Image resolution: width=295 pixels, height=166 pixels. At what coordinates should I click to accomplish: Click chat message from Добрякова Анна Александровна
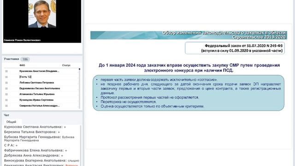pyautogui.click(x=34, y=155)
